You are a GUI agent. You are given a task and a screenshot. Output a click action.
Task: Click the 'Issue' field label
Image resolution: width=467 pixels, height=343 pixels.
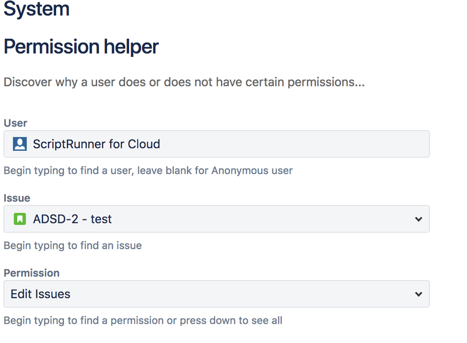pos(17,198)
